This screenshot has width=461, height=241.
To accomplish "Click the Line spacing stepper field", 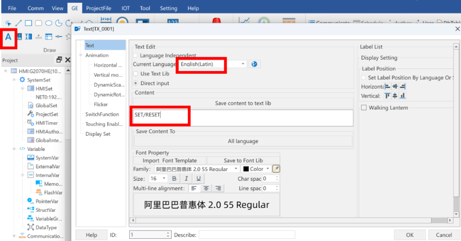I will (270, 188).
